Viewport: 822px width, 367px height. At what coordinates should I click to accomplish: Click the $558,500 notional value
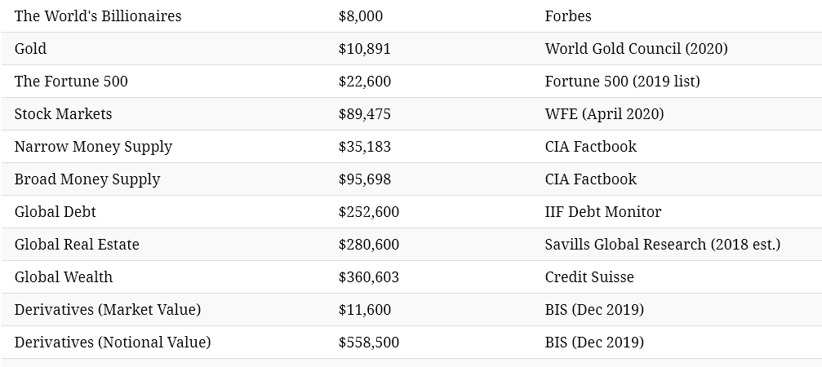[x=368, y=343]
